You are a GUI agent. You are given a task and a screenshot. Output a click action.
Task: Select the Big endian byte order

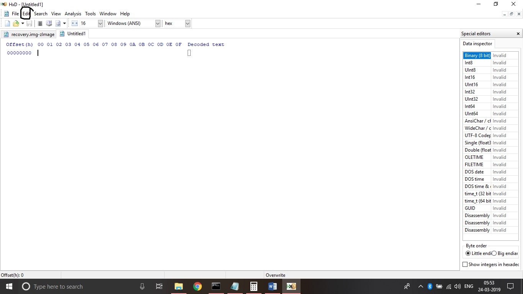[x=494, y=253]
